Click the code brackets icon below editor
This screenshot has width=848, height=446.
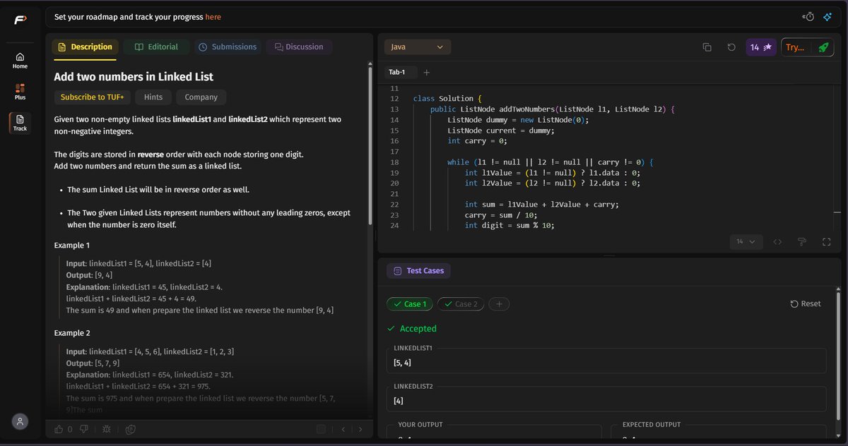coord(777,241)
